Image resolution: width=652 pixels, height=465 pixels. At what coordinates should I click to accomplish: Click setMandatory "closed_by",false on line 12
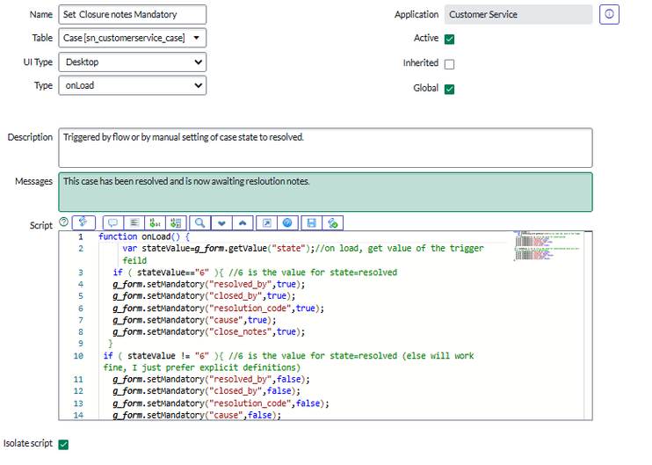[206, 391]
